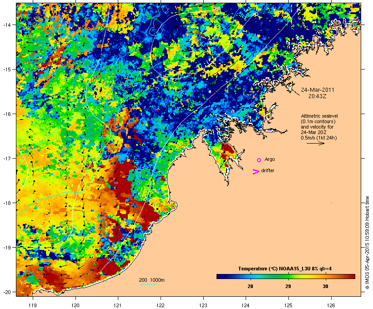Click the latitude label -20
The width and height of the screenshot is (373, 309).
pos(6,292)
